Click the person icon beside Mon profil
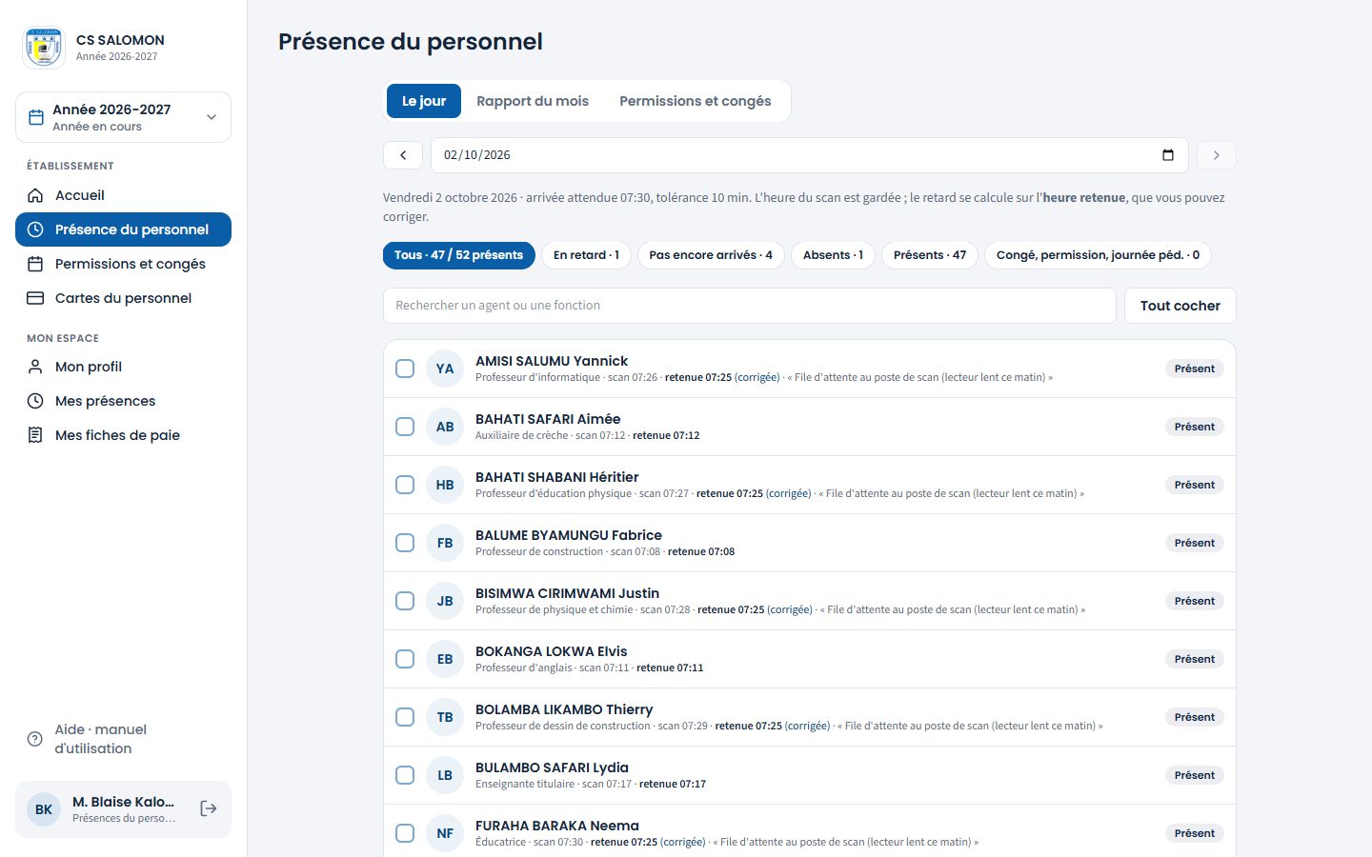Viewport: 1372px width, 857px height. (35, 367)
